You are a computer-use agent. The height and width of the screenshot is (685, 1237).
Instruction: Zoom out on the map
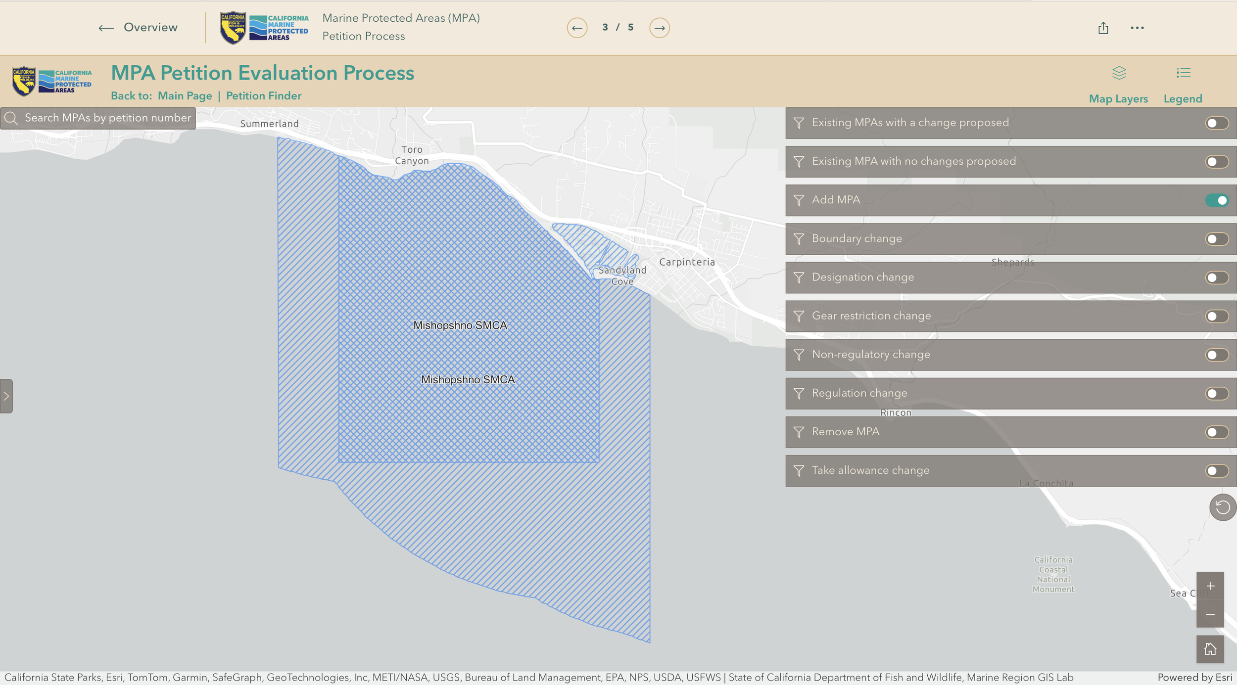1210,614
